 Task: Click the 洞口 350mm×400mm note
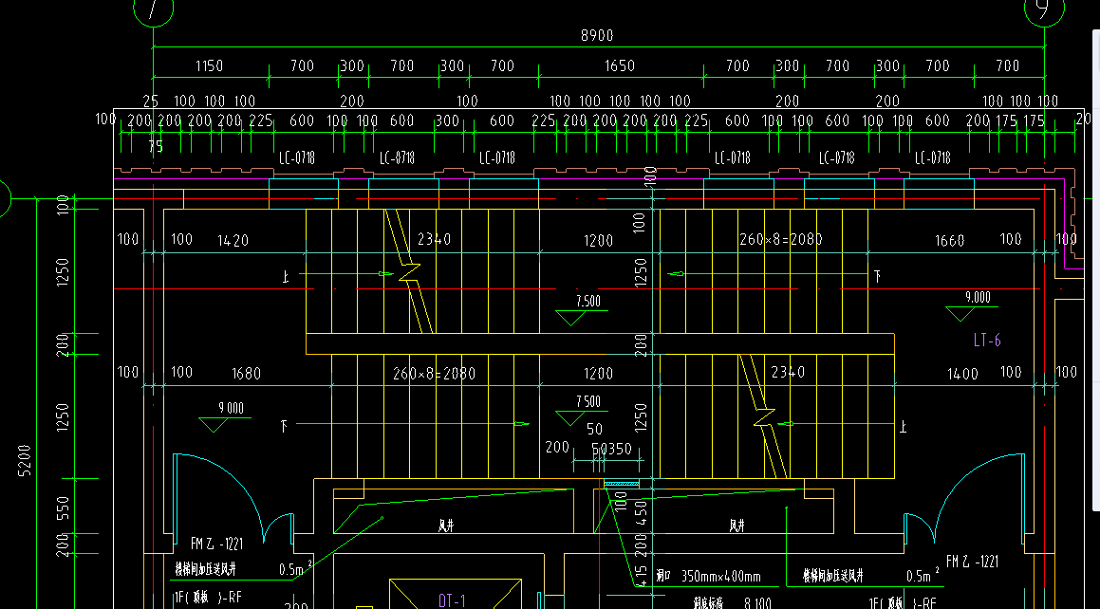click(x=709, y=576)
